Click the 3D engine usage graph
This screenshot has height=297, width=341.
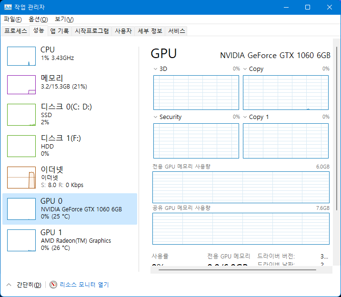coord(196,92)
